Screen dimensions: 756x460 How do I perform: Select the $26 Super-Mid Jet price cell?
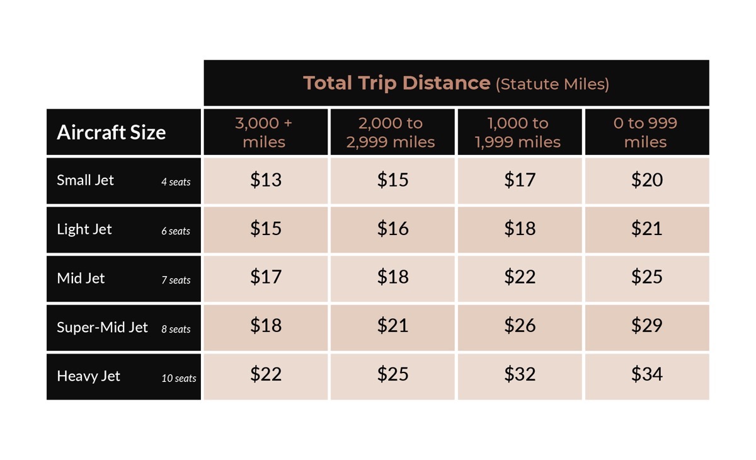click(520, 326)
